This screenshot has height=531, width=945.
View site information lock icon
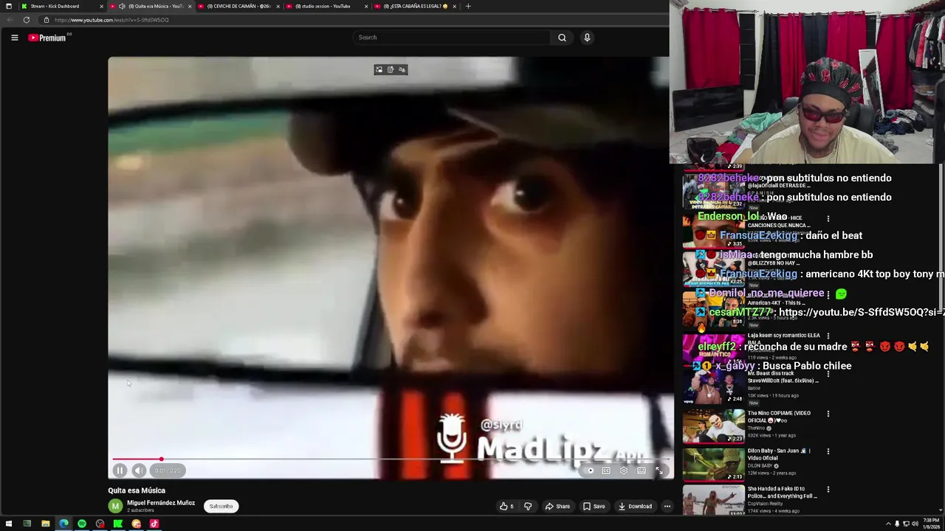point(46,20)
